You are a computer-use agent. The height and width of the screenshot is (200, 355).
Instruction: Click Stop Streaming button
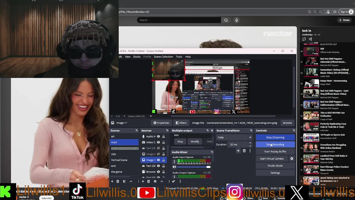tap(275, 137)
